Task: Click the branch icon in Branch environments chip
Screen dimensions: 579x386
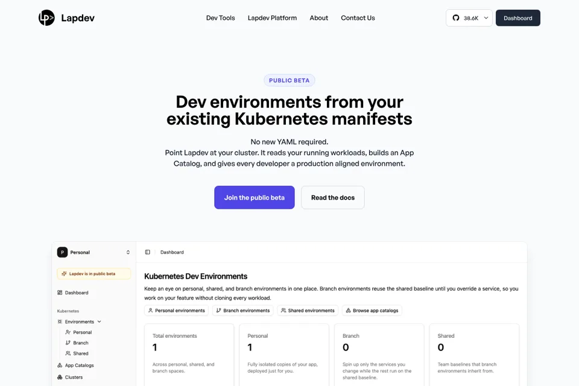Action: pos(218,311)
